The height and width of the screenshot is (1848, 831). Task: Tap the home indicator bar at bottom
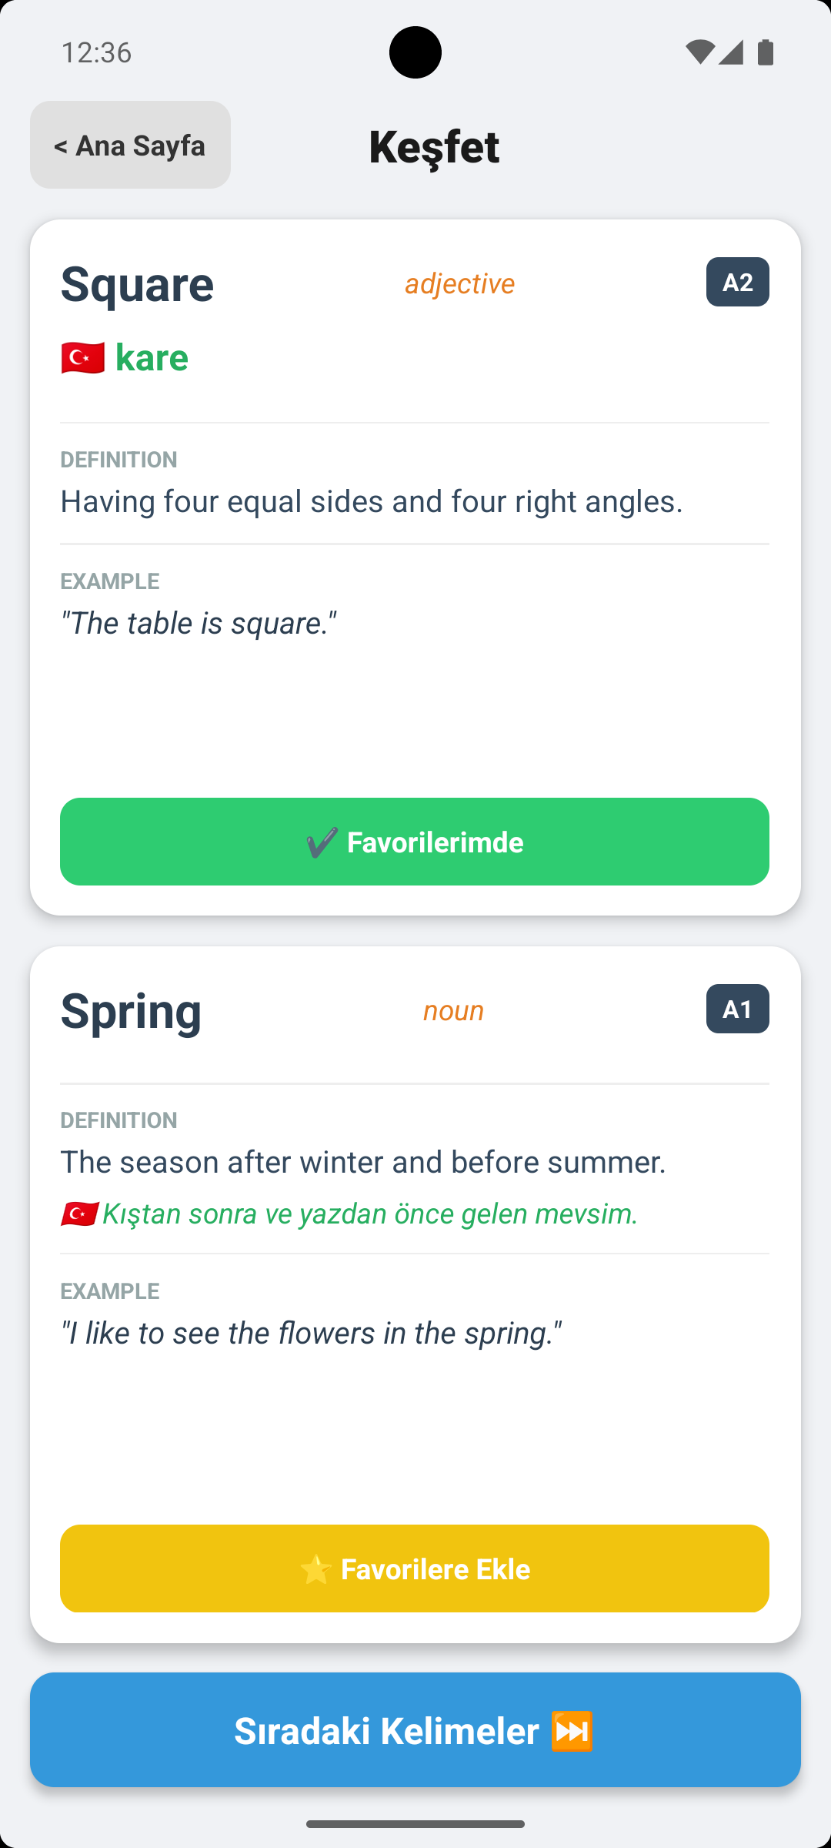tap(415, 1823)
